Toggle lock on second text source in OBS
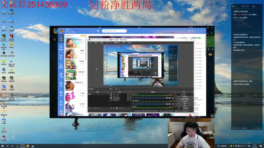 [x=130, y=96]
